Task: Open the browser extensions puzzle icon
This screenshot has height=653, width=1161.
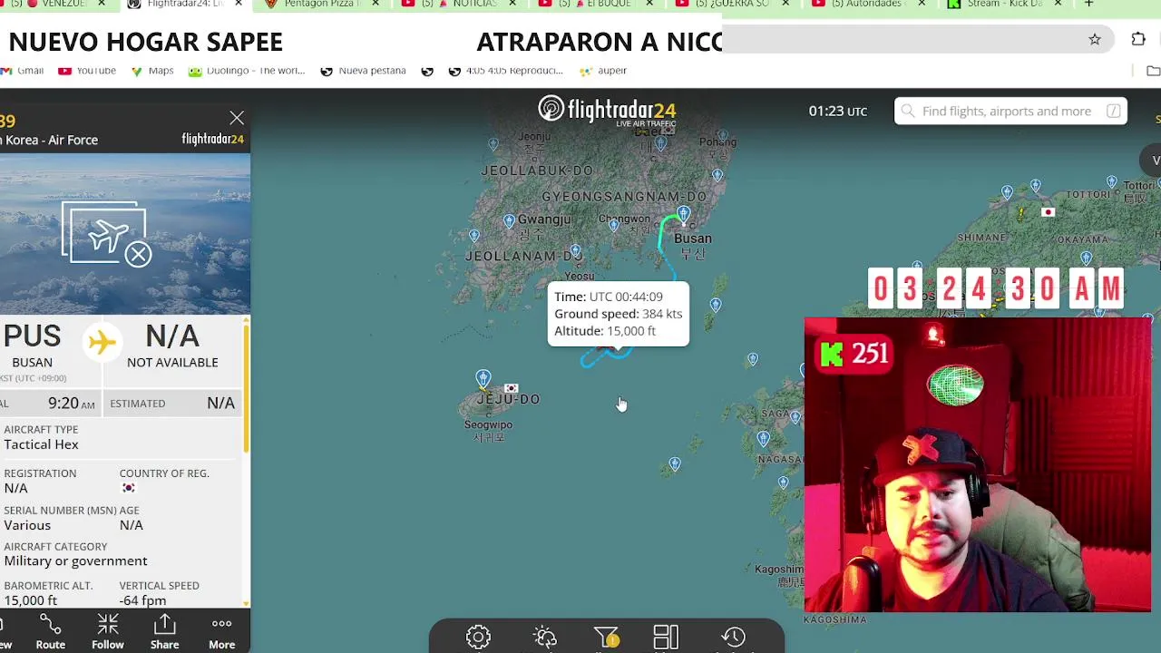Action: [1138, 40]
